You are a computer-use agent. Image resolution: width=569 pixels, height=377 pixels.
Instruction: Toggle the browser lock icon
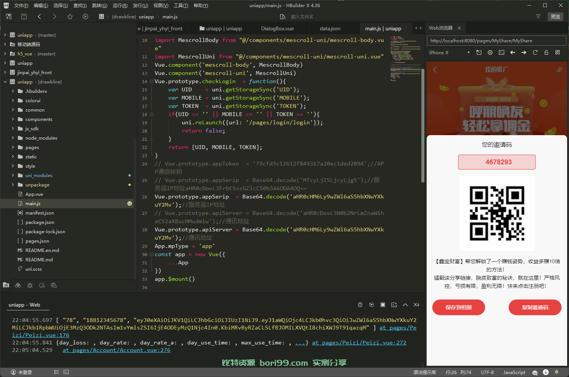pyautogui.click(x=547, y=52)
